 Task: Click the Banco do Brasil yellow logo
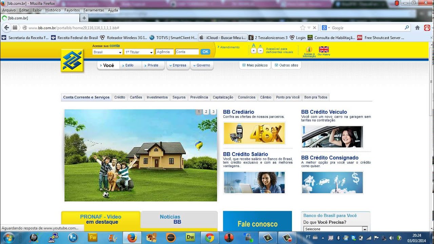tap(72, 60)
